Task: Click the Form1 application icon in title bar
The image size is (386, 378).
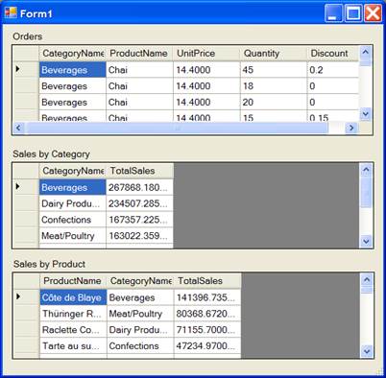Action: coord(11,13)
